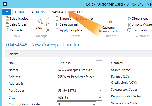Expand the Country/Region Code dropdown arrow

pos(94,104)
